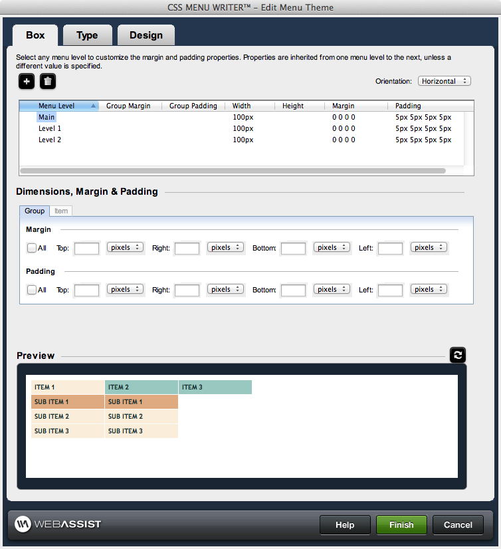Switch to the Box tab

point(35,35)
